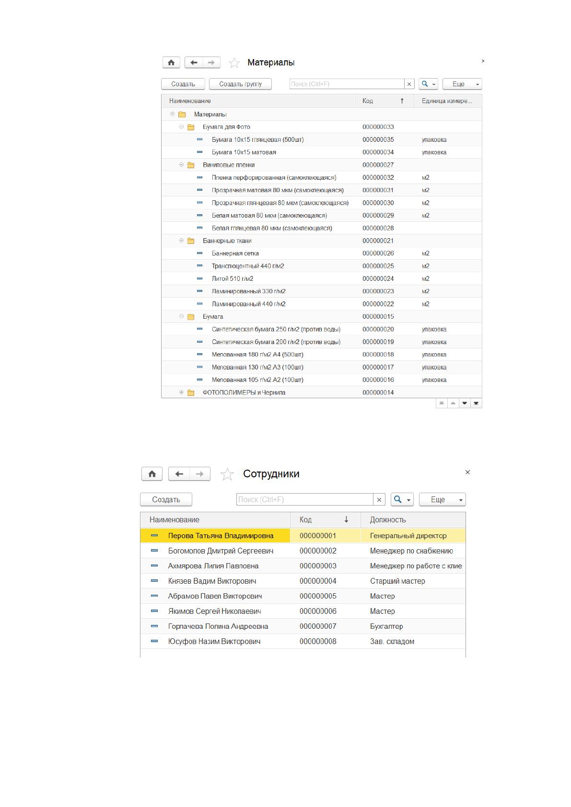Click home icon in Сотрудники window
The image size is (571, 807).
pyautogui.click(x=152, y=474)
